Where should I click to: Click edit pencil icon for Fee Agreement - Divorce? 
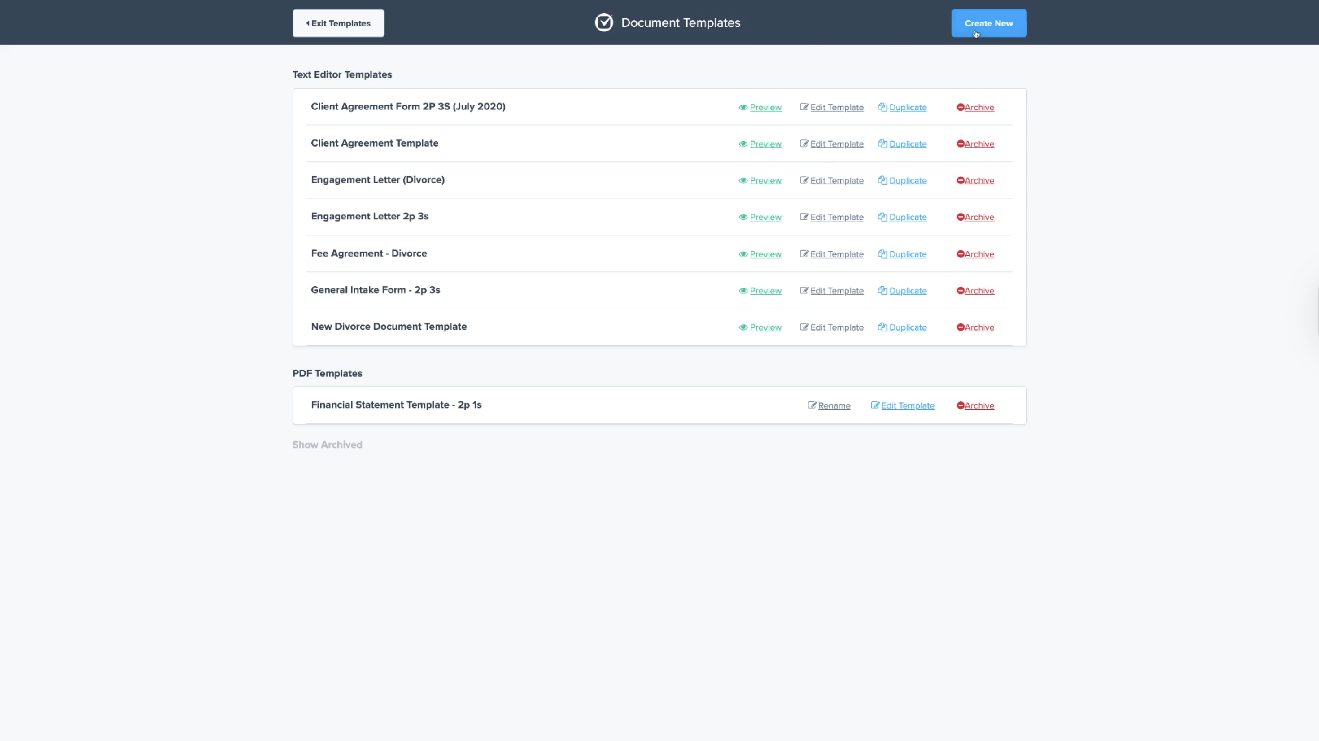tap(804, 254)
